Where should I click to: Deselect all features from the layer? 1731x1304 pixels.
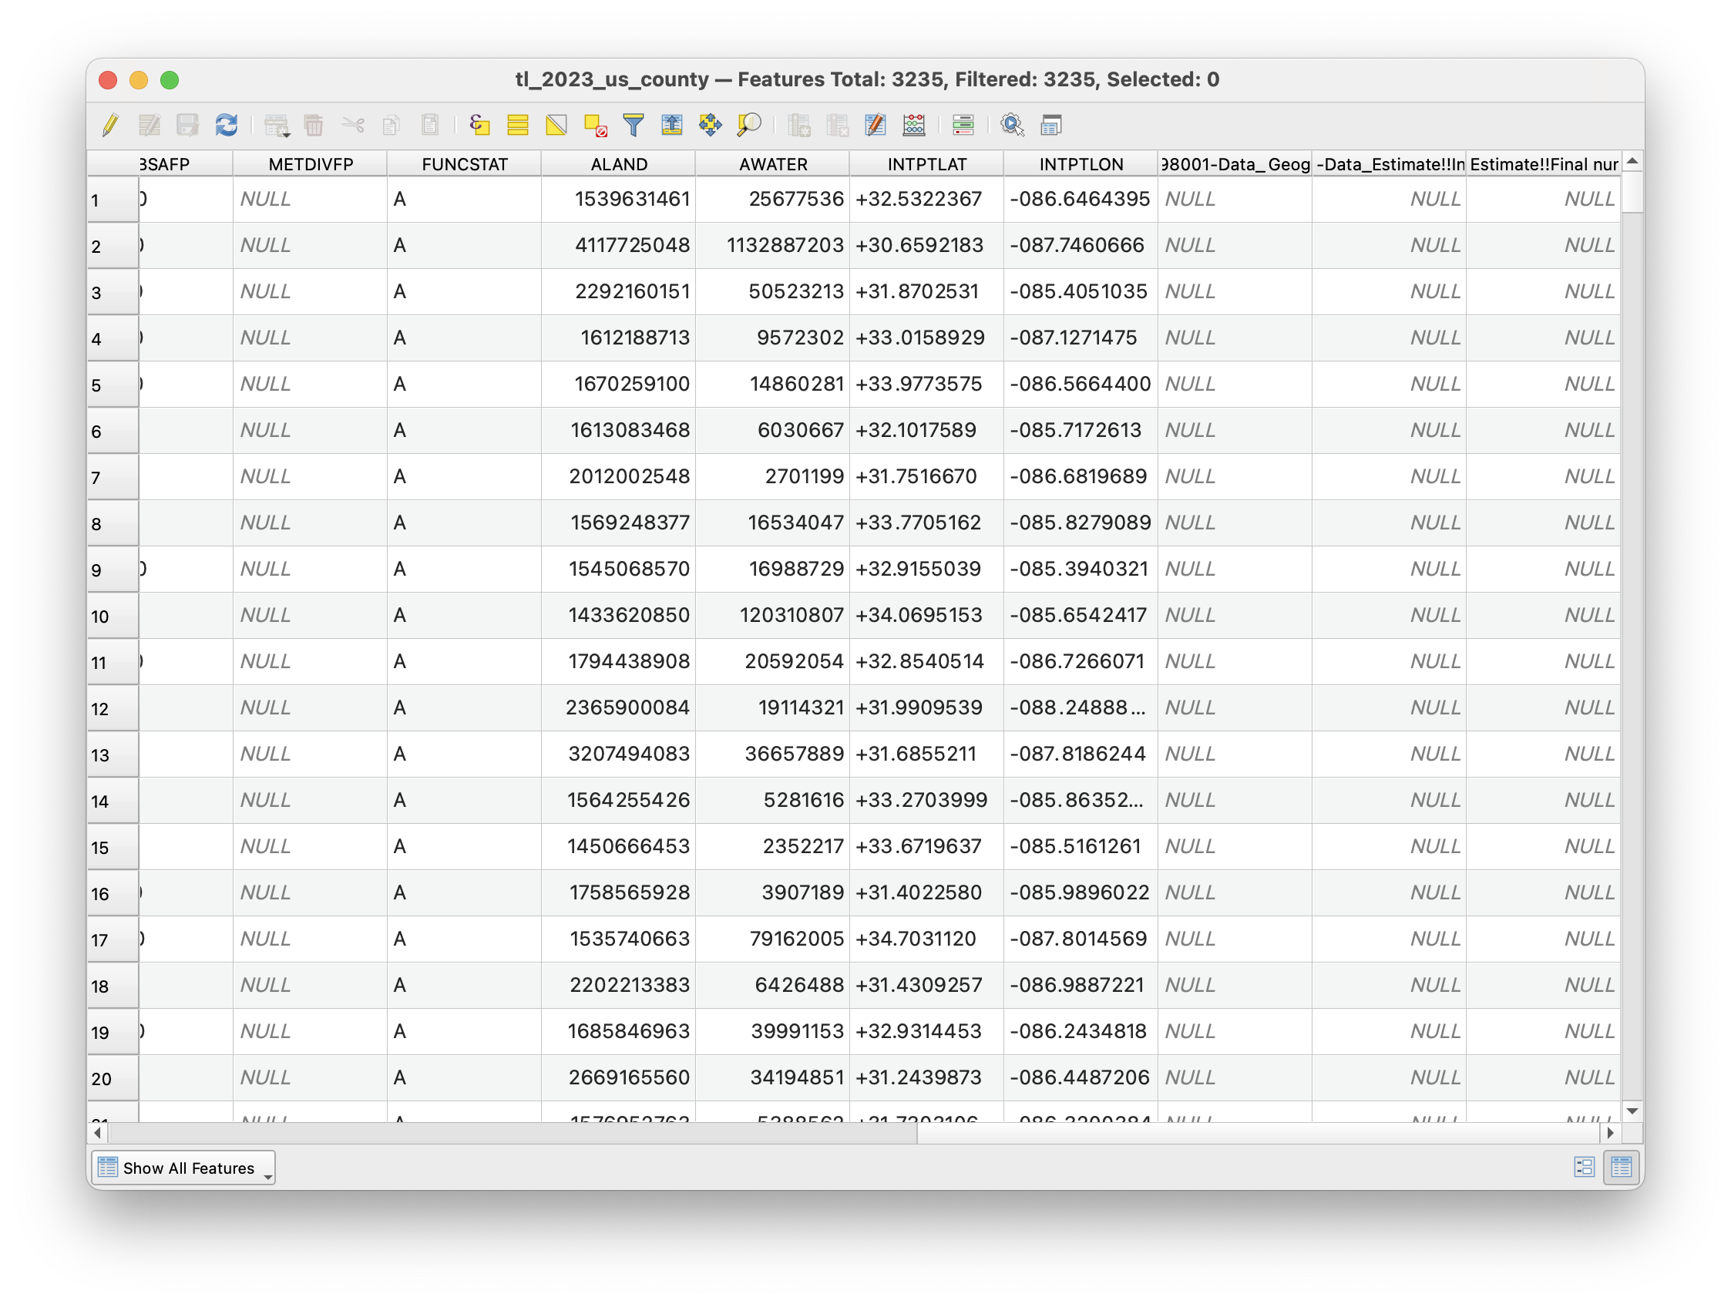[595, 125]
